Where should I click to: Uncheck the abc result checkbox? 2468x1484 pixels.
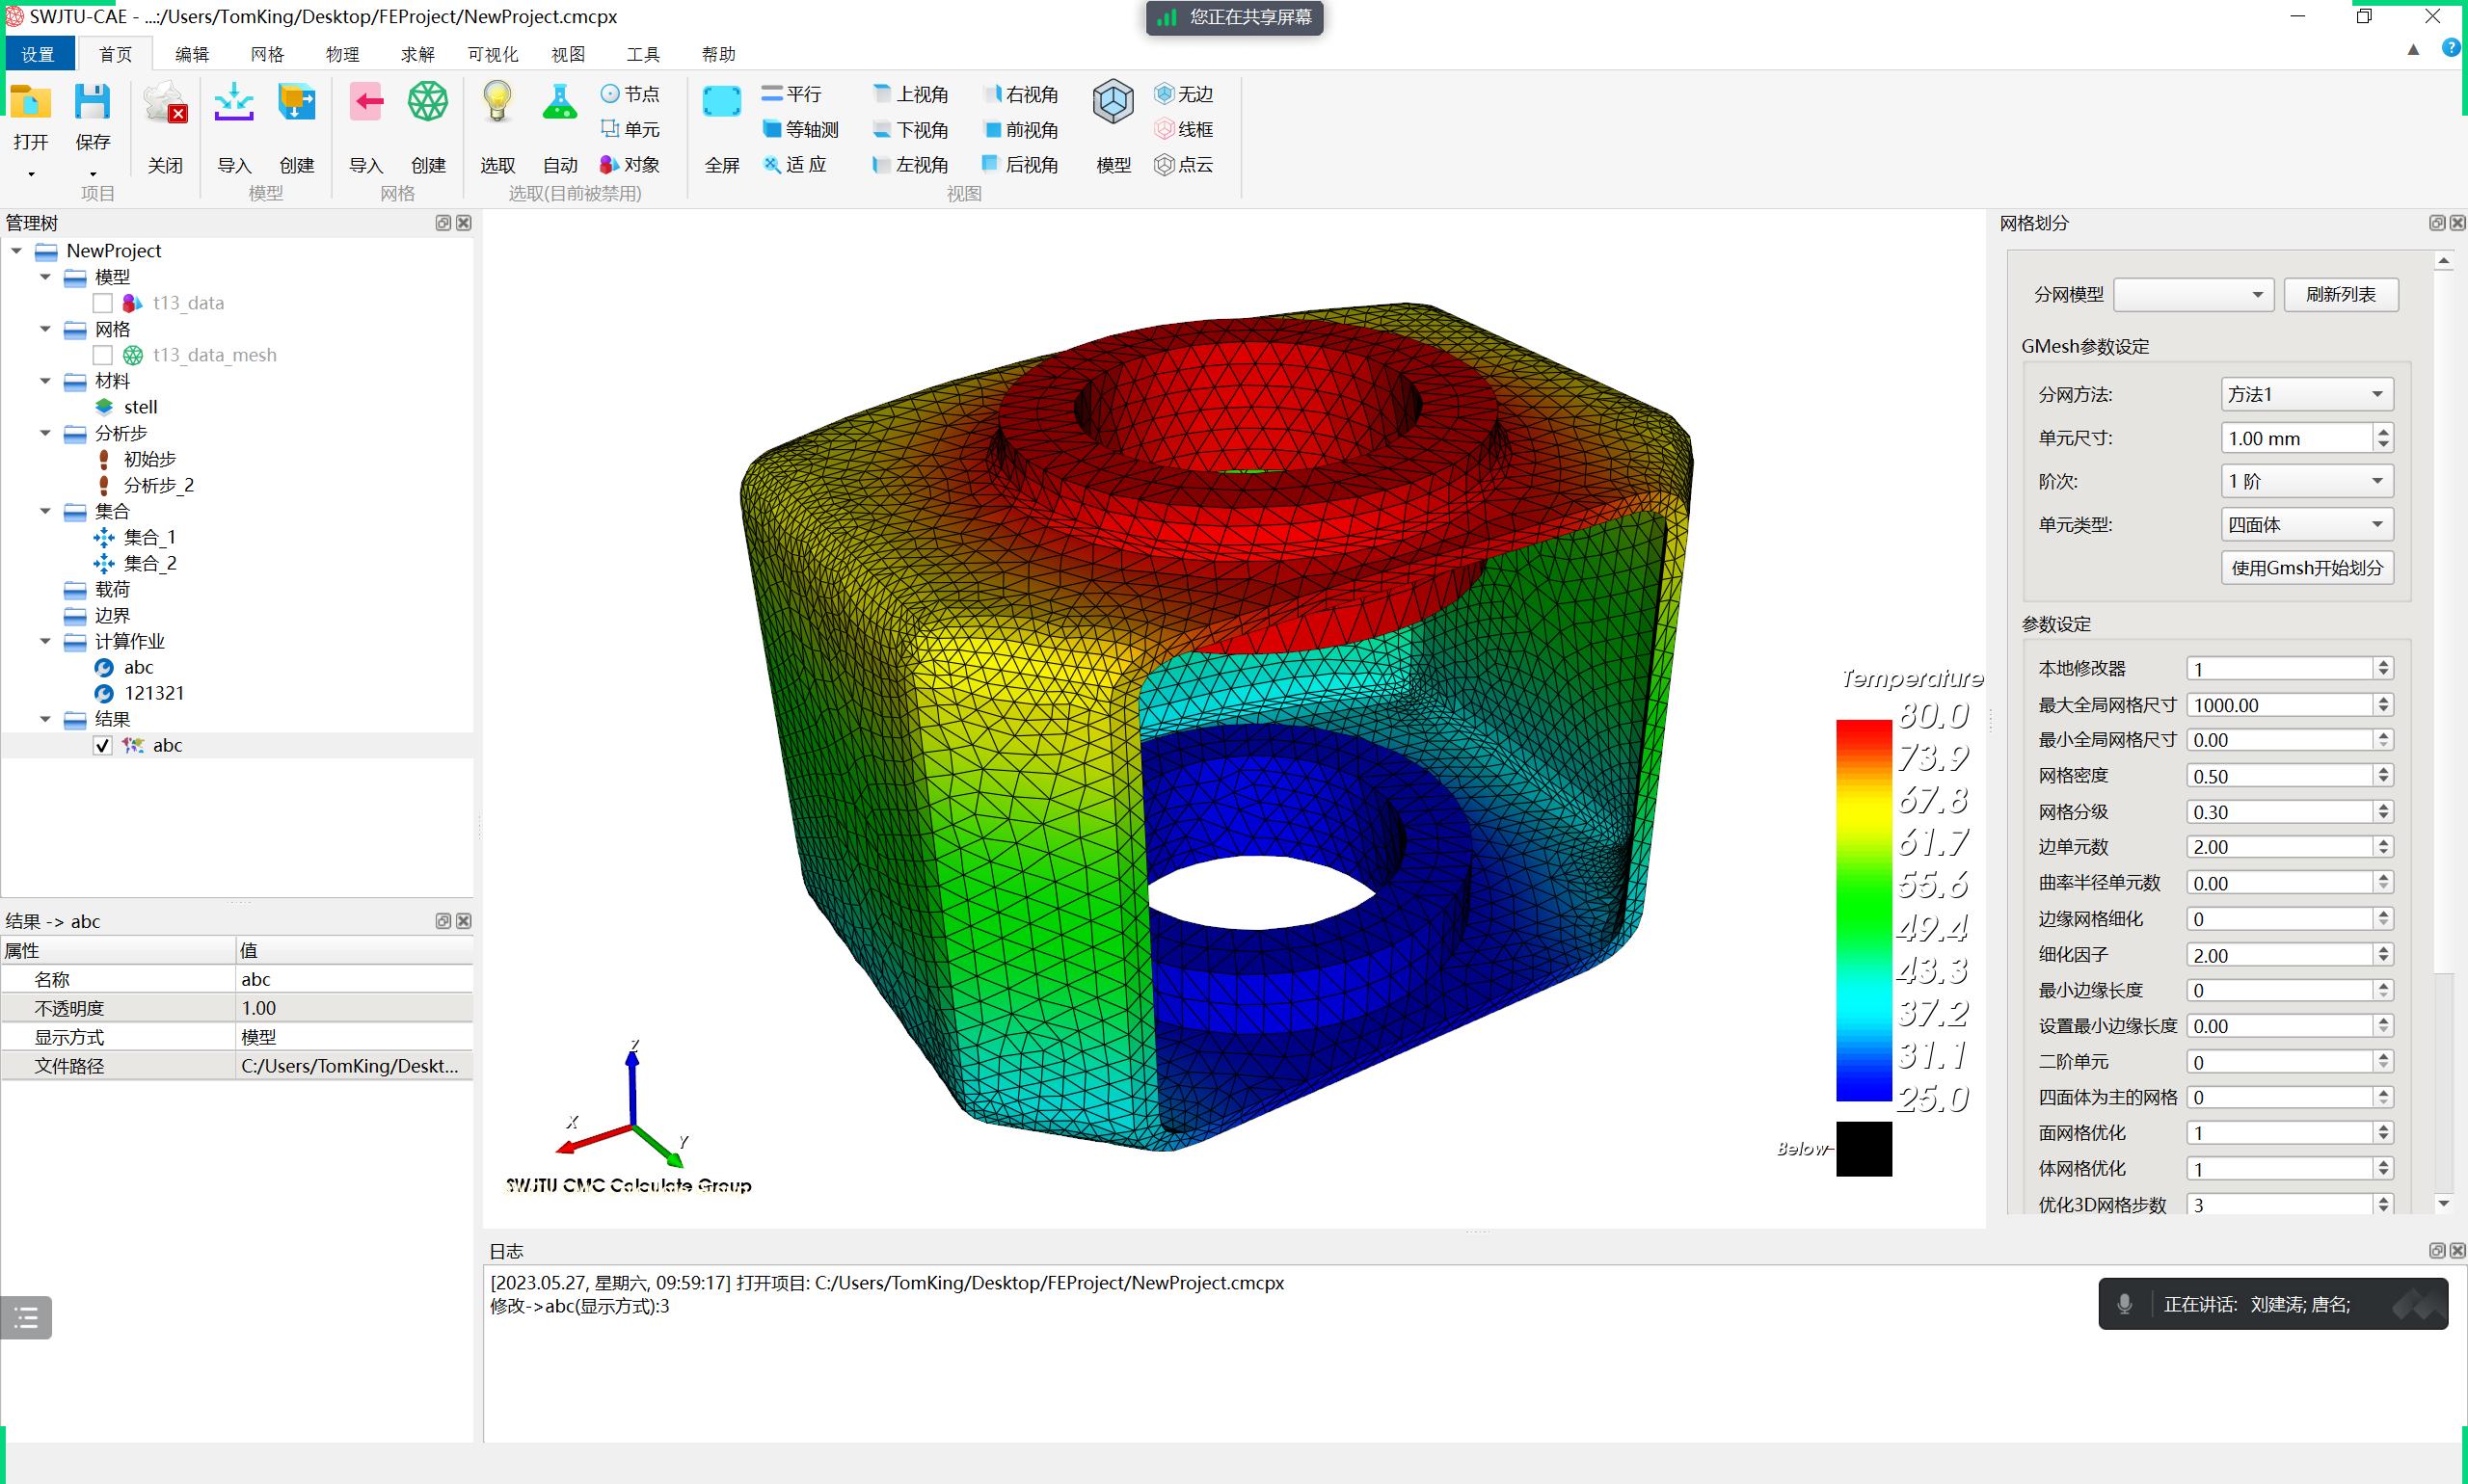point(102,745)
